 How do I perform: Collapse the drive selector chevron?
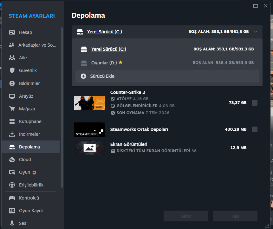[256, 32]
